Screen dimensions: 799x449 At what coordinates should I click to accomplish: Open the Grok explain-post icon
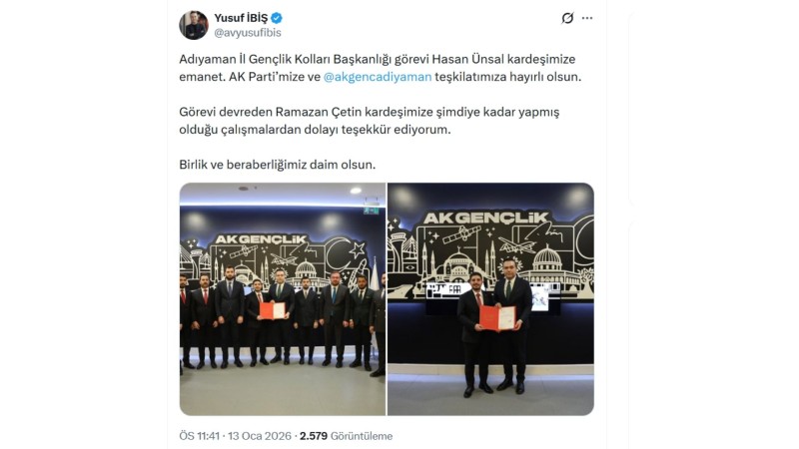coord(567,18)
